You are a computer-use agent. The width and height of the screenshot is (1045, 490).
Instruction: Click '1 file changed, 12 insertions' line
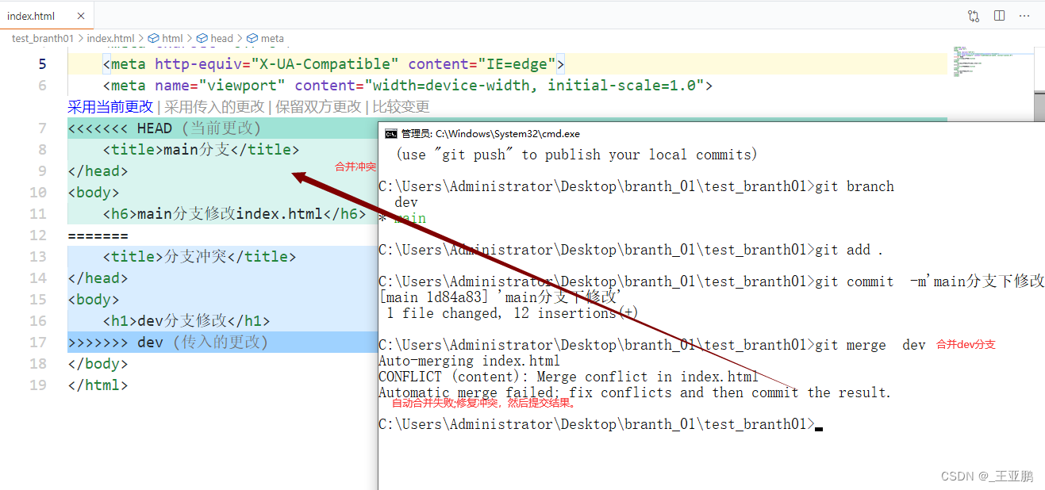pos(513,313)
